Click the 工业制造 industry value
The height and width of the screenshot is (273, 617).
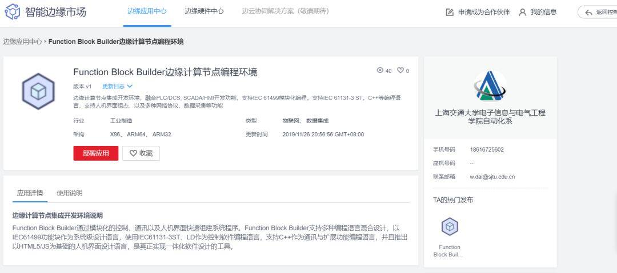(x=121, y=121)
